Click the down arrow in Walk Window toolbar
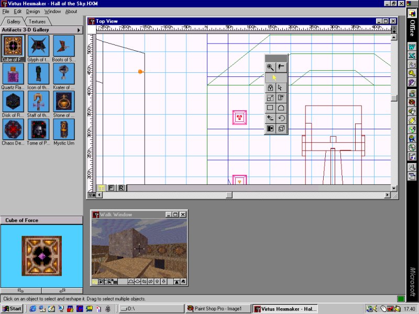 point(163,282)
